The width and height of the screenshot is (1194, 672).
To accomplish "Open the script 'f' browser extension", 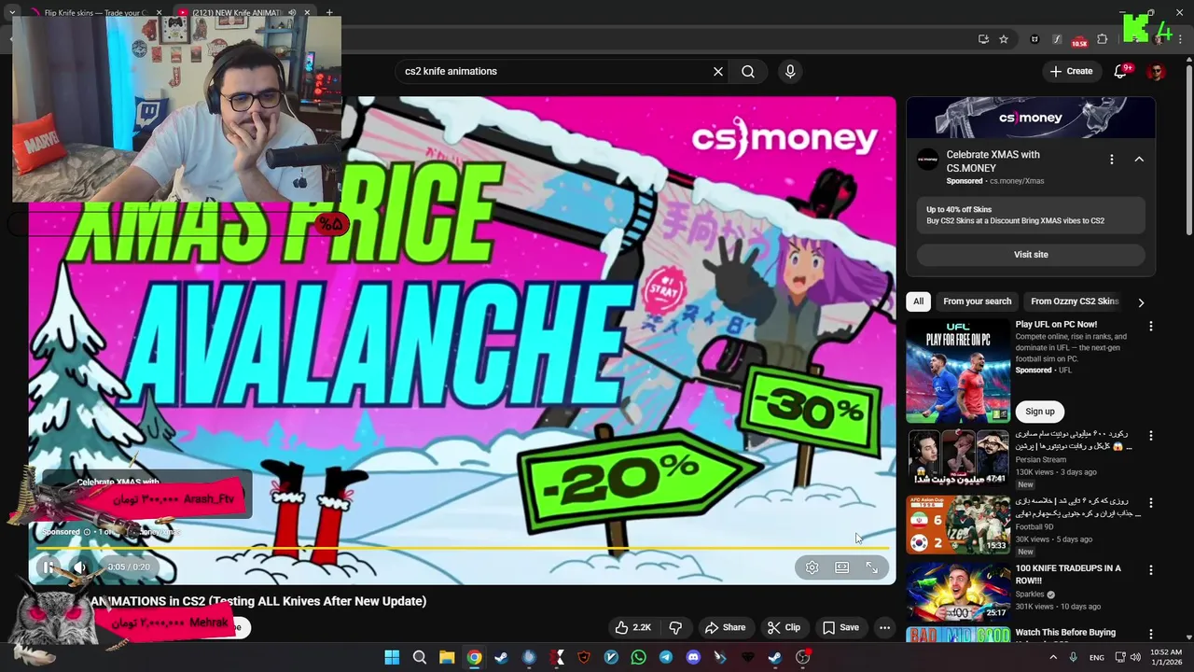I will click(1057, 39).
